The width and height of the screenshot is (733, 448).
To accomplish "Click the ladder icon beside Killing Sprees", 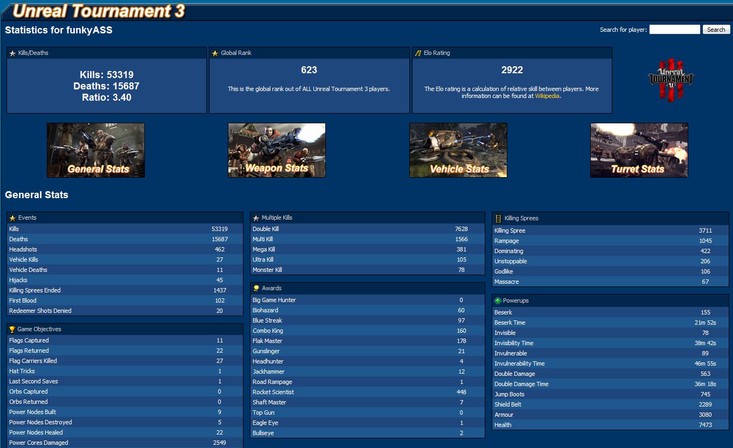I will pos(499,218).
